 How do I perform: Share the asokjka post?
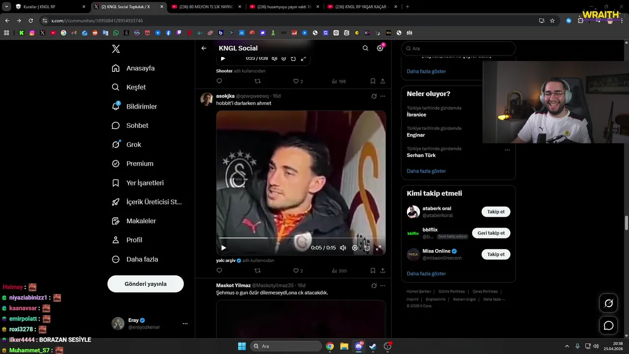click(x=382, y=270)
